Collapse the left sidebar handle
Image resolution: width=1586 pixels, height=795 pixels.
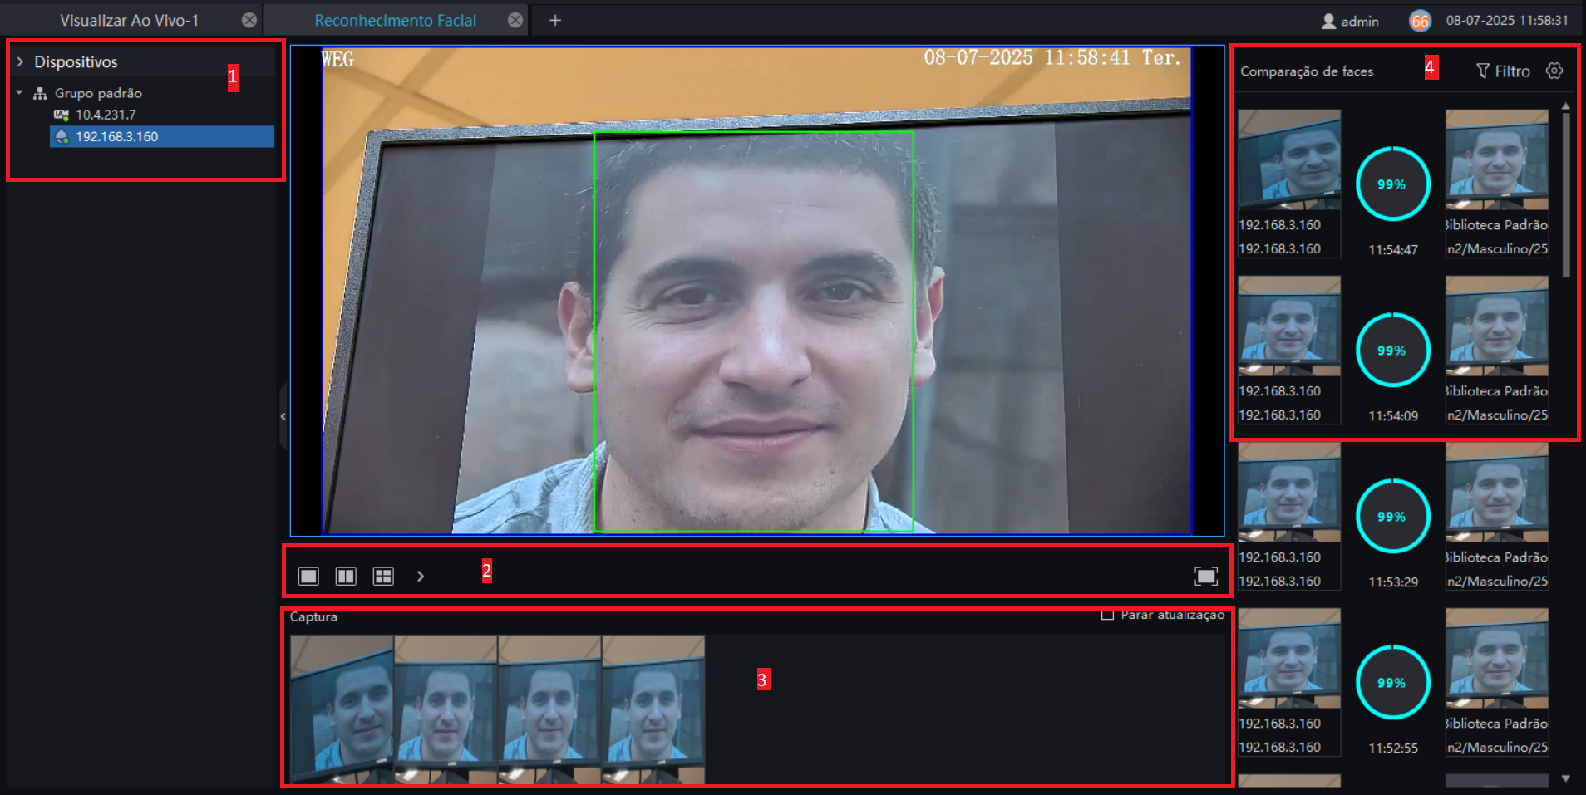click(283, 416)
